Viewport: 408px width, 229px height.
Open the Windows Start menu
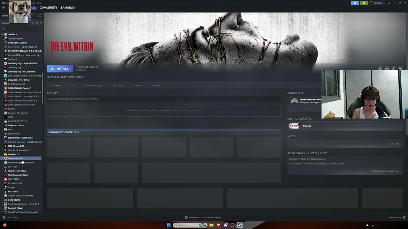click(169, 225)
